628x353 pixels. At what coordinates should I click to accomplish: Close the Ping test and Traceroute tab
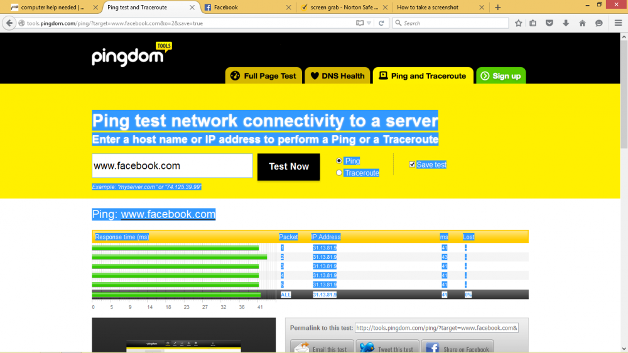click(x=192, y=7)
